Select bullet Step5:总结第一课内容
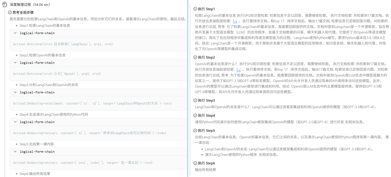Image resolution: width=391 pixels, height=177 pixels. (37, 144)
